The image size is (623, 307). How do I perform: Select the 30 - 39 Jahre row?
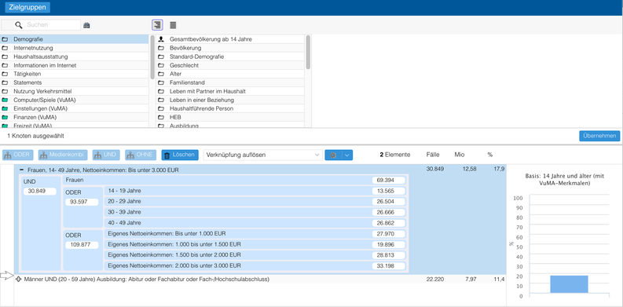tap(255, 212)
